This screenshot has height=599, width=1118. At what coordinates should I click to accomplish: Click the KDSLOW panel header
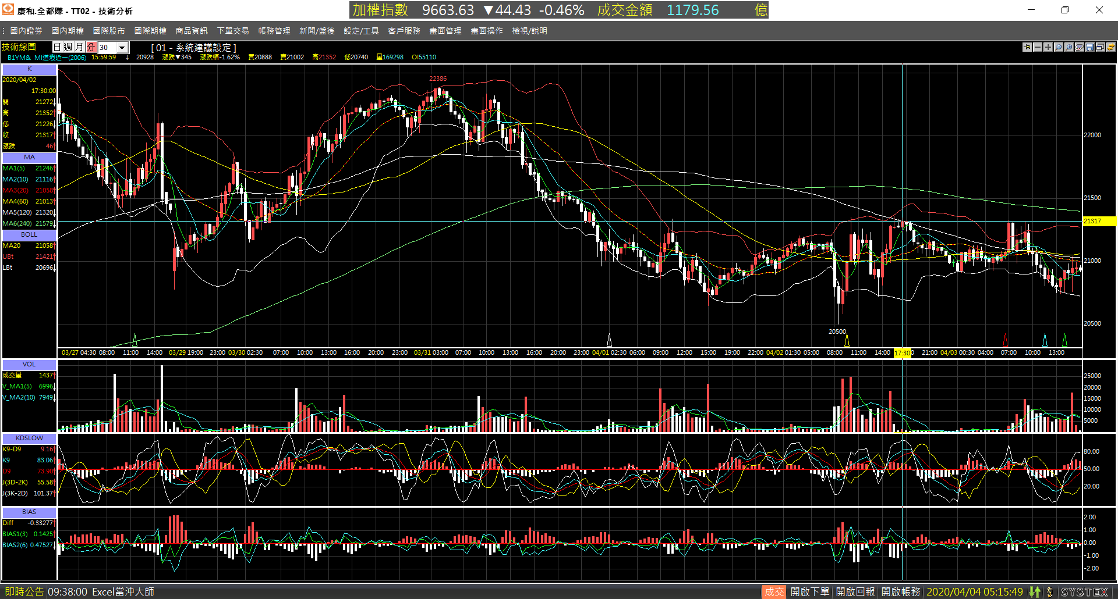[29, 438]
